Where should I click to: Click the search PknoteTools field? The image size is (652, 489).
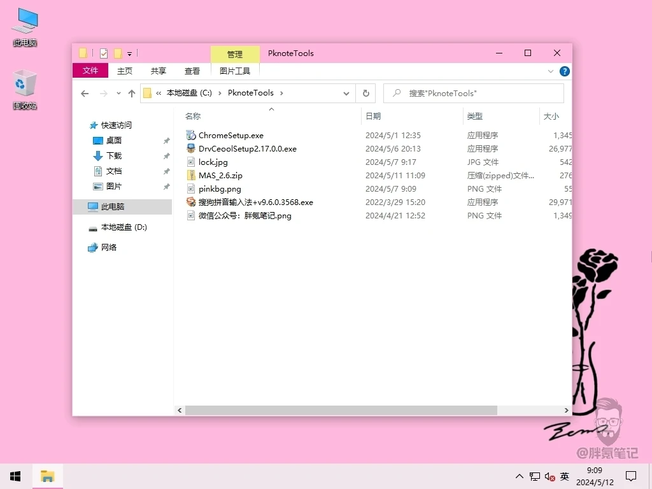coord(474,93)
